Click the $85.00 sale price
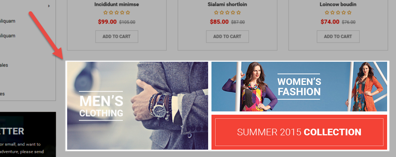The image size is (396, 157). 219,22
